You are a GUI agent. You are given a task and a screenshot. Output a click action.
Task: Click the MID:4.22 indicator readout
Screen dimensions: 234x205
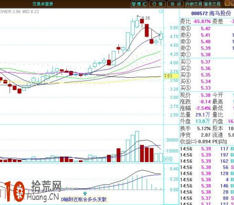(x=31, y=11)
